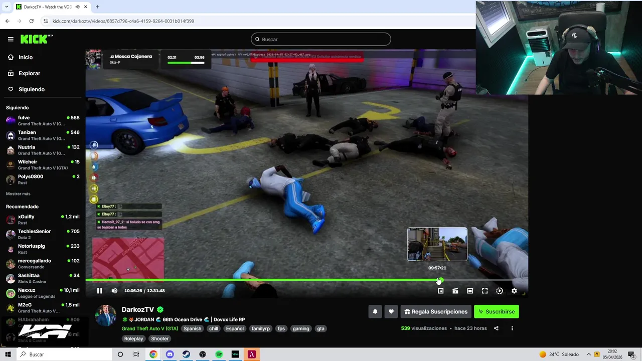Mute the video volume
This screenshot has width=642, height=361.
pos(114,291)
